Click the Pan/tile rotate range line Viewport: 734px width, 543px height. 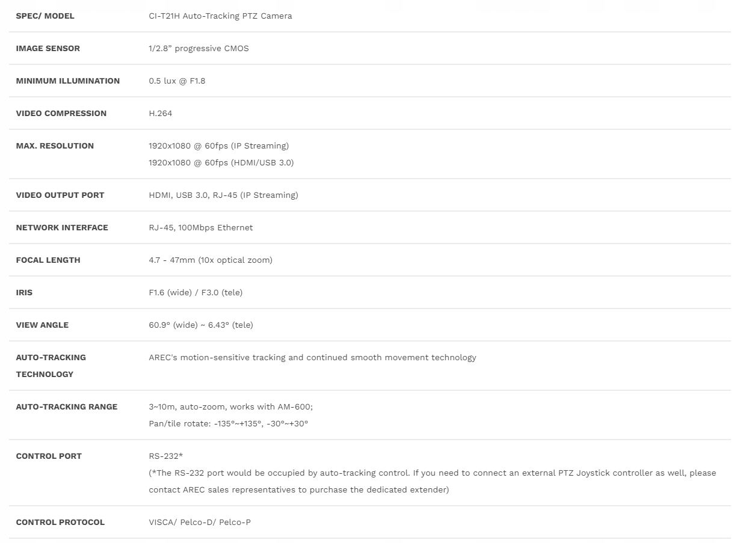point(228,423)
